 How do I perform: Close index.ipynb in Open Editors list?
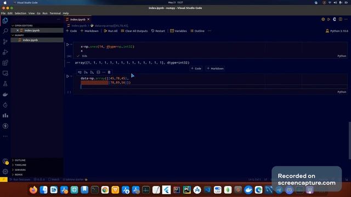18,31
